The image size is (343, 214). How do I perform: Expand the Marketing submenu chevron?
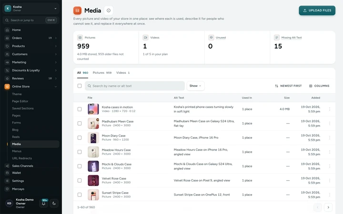[x=56, y=62]
